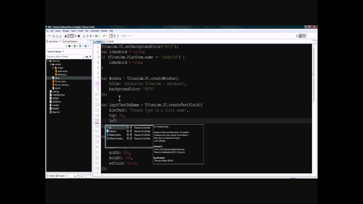Choose 'leftButtonMode' autocomplete suggestion
Viewport: 363px width, 204px height.
[129, 135]
